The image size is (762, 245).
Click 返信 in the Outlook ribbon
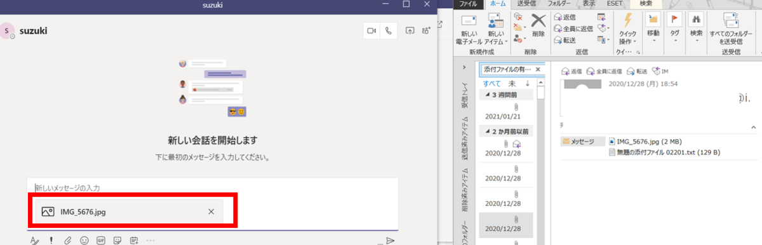pos(565,17)
